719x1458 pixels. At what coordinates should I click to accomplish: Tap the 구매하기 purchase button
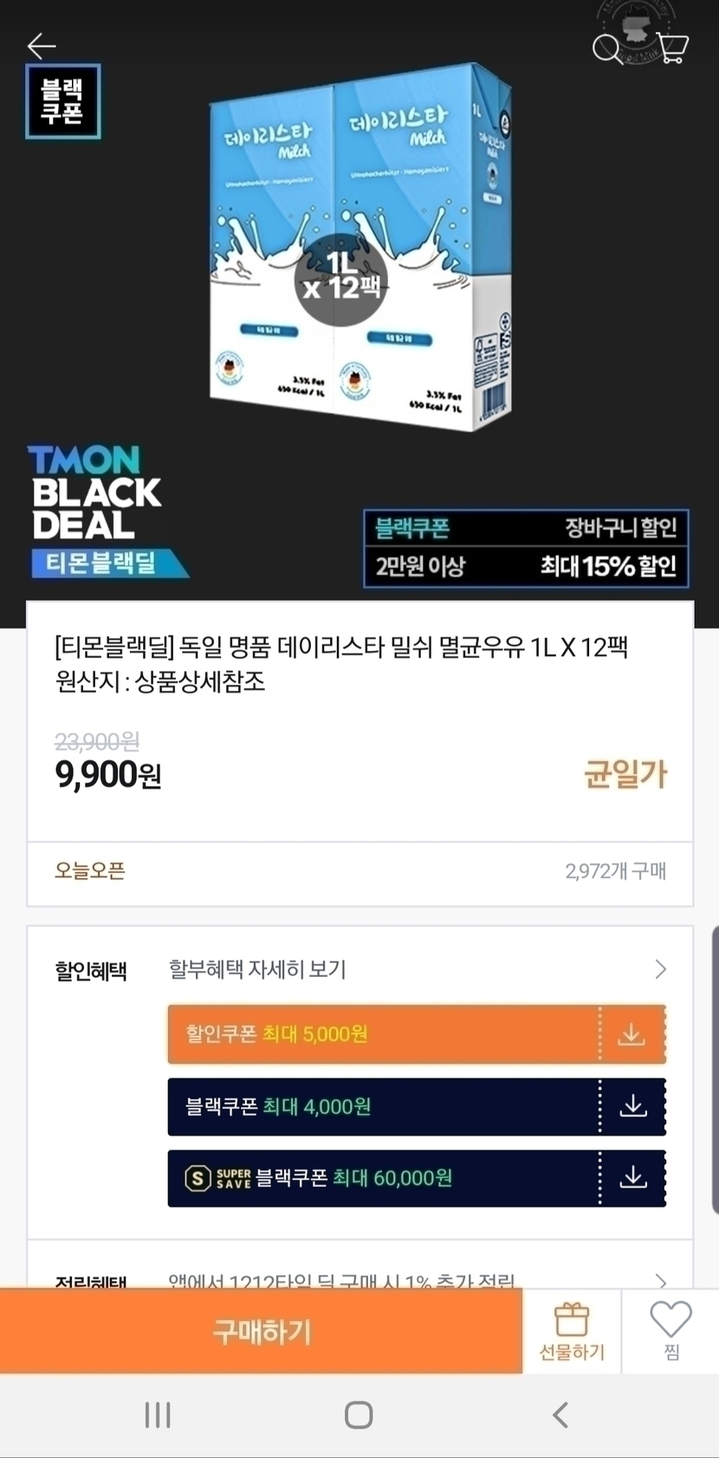[262, 1331]
